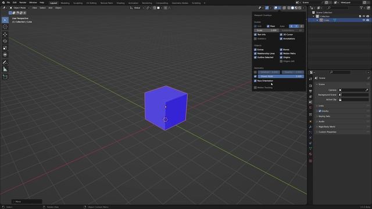
Task: Select the Transform tool
Action: point(5,55)
